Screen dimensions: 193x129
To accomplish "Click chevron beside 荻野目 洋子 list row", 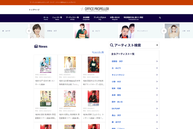I will click(157, 61).
